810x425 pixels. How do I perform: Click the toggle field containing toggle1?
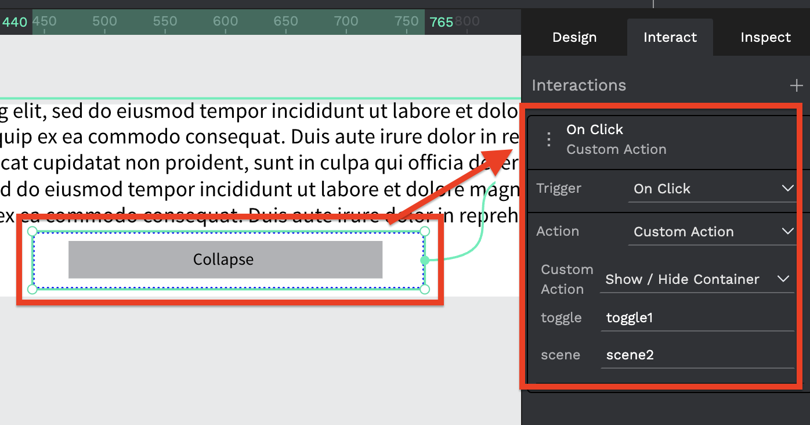tap(697, 318)
